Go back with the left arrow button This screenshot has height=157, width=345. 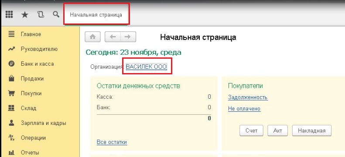click(x=113, y=37)
